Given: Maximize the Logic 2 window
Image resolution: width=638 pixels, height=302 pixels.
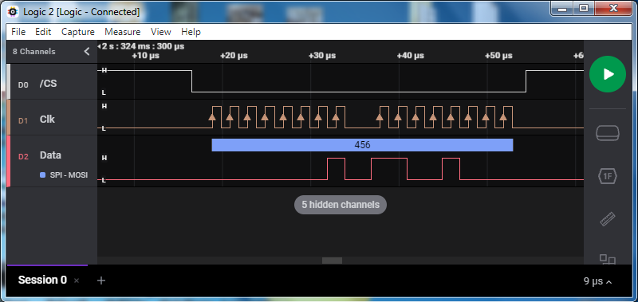Looking at the screenshot, I should coord(584,8).
